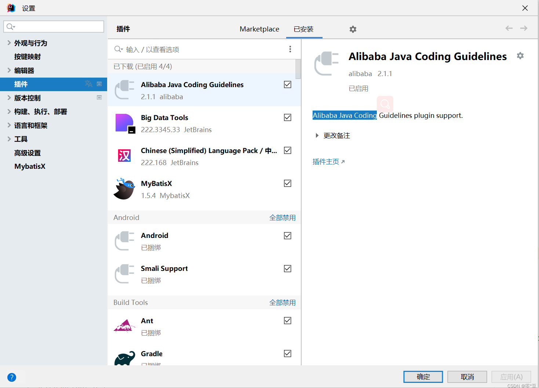This screenshot has height=388, width=539.
Task: Click the MyBatisX bird icon
Action: coord(124,189)
